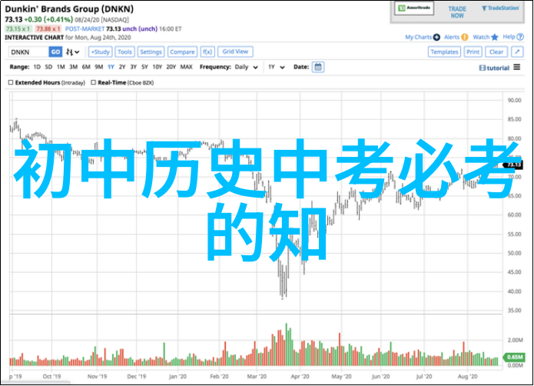Click the Print button
The height and width of the screenshot is (386, 534).
click(x=473, y=52)
